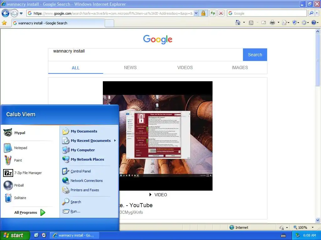Click the Print icon
The image size is (321, 240).
[x=272, y=22]
